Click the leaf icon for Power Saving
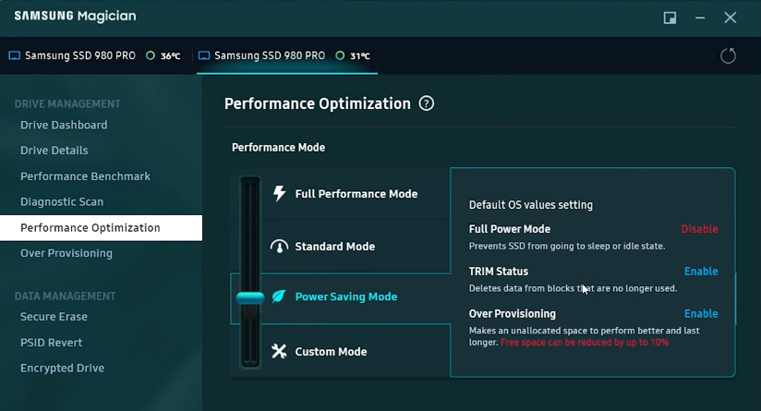This screenshot has width=761, height=411. [279, 296]
